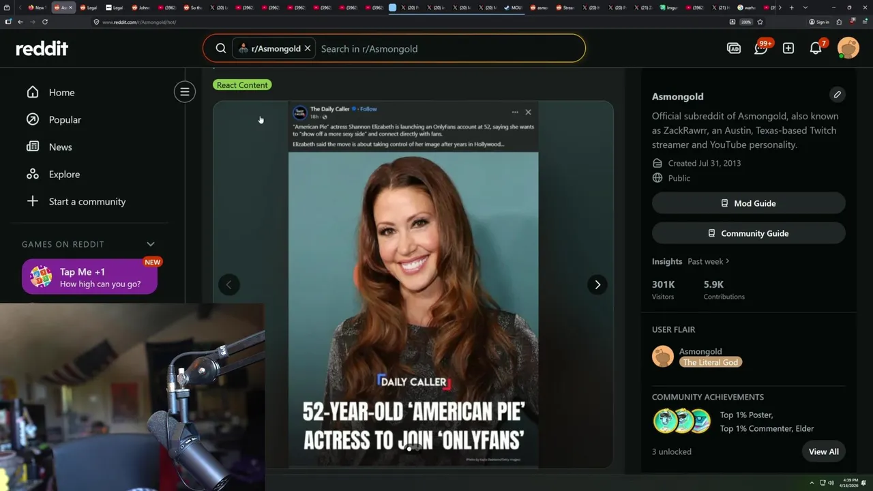
Task: Open a new browser tab
Action: pos(791,8)
